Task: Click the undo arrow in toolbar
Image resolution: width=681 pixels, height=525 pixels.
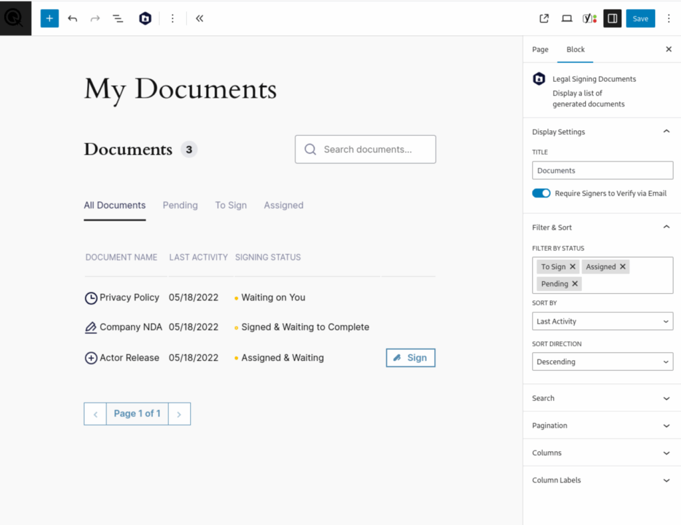Action: click(x=72, y=19)
